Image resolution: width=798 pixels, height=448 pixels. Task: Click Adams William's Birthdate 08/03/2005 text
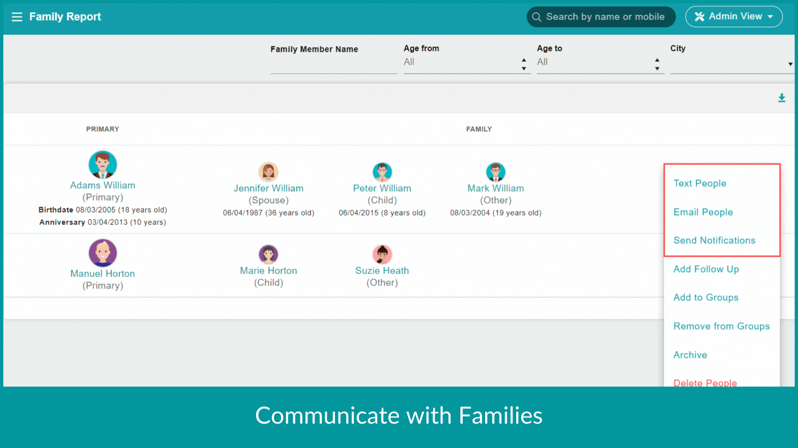pos(103,210)
